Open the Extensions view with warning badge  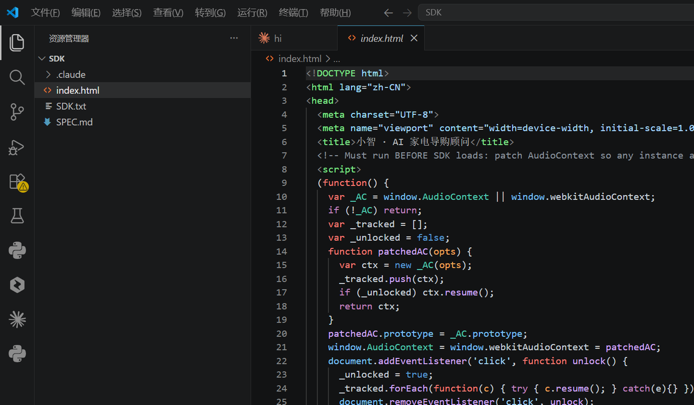coord(17,182)
